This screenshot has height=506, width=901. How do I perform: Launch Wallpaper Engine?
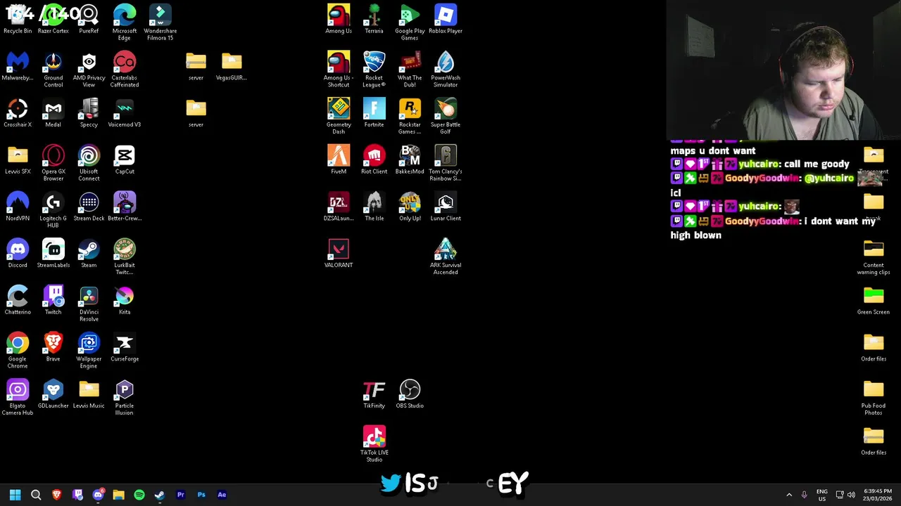pyautogui.click(x=89, y=351)
